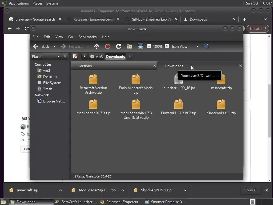Image resolution: width=273 pixels, height=205 pixels.
Task: Open the Applications system menu
Action: (x=19, y=3)
